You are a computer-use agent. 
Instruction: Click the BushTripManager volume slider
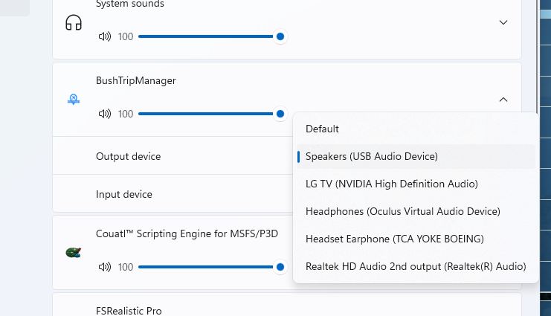208,114
